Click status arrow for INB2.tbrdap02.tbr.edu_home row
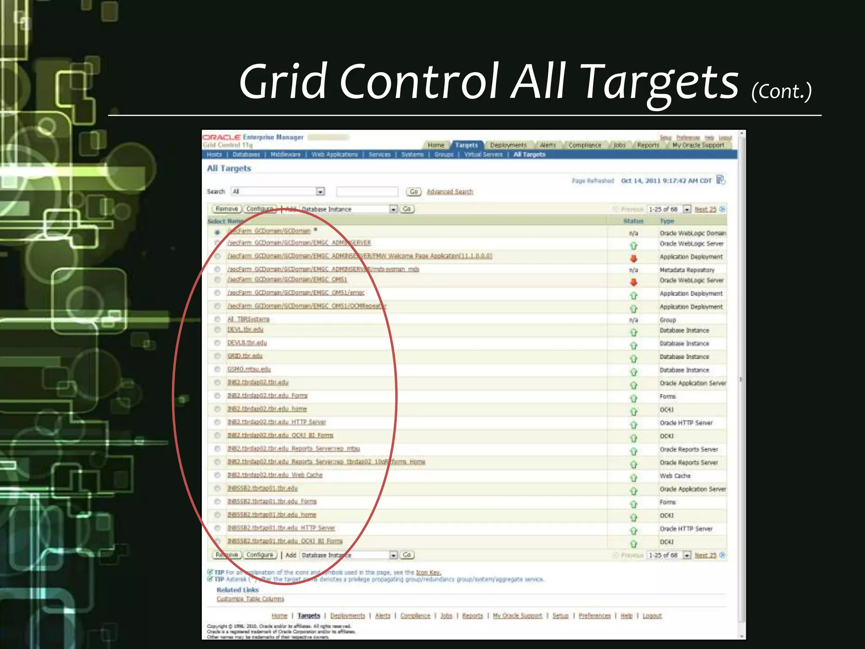The image size is (865, 649). coord(634,412)
